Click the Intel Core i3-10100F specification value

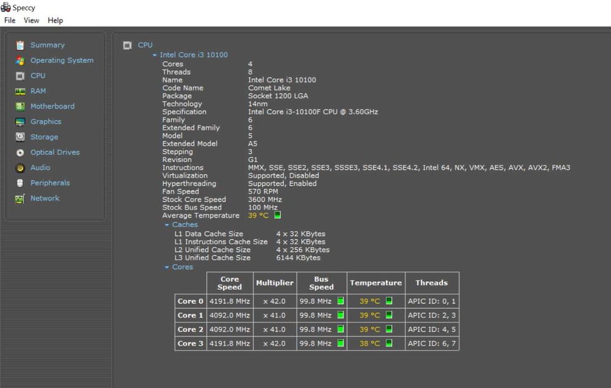pos(313,112)
